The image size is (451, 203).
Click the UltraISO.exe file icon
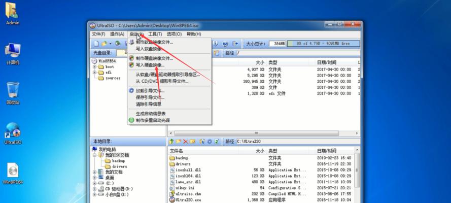click(172, 199)
